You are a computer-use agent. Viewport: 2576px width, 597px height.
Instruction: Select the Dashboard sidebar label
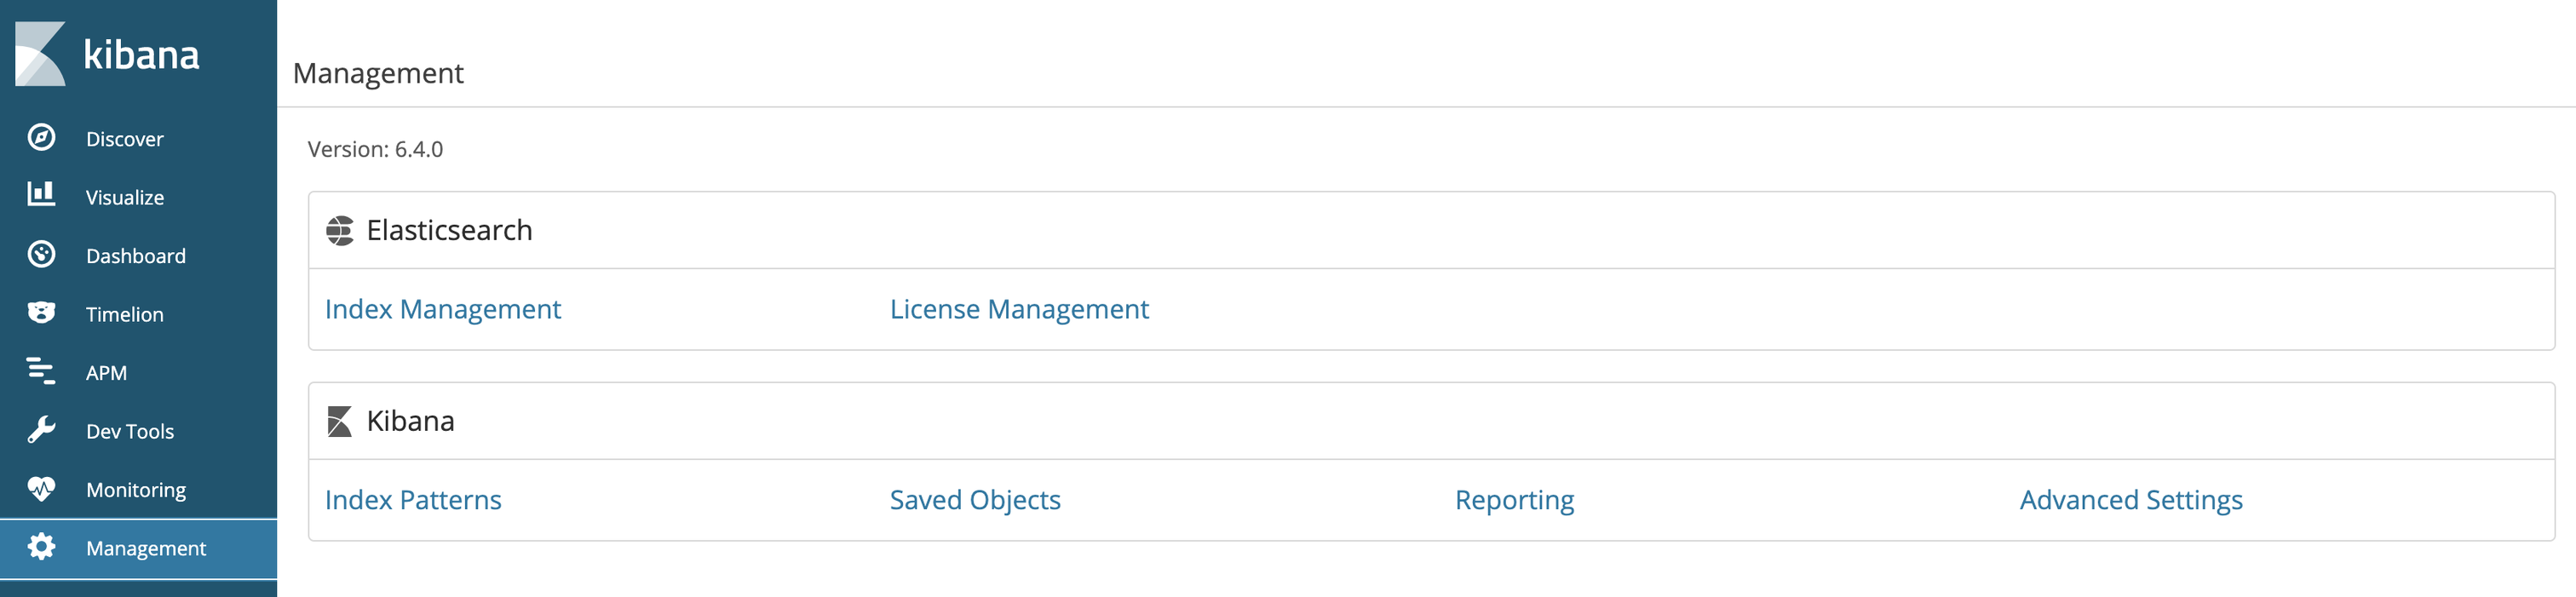tap(136, 256)
